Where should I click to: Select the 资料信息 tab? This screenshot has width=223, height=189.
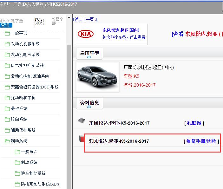pyautogui.click(x=89, y=103)
